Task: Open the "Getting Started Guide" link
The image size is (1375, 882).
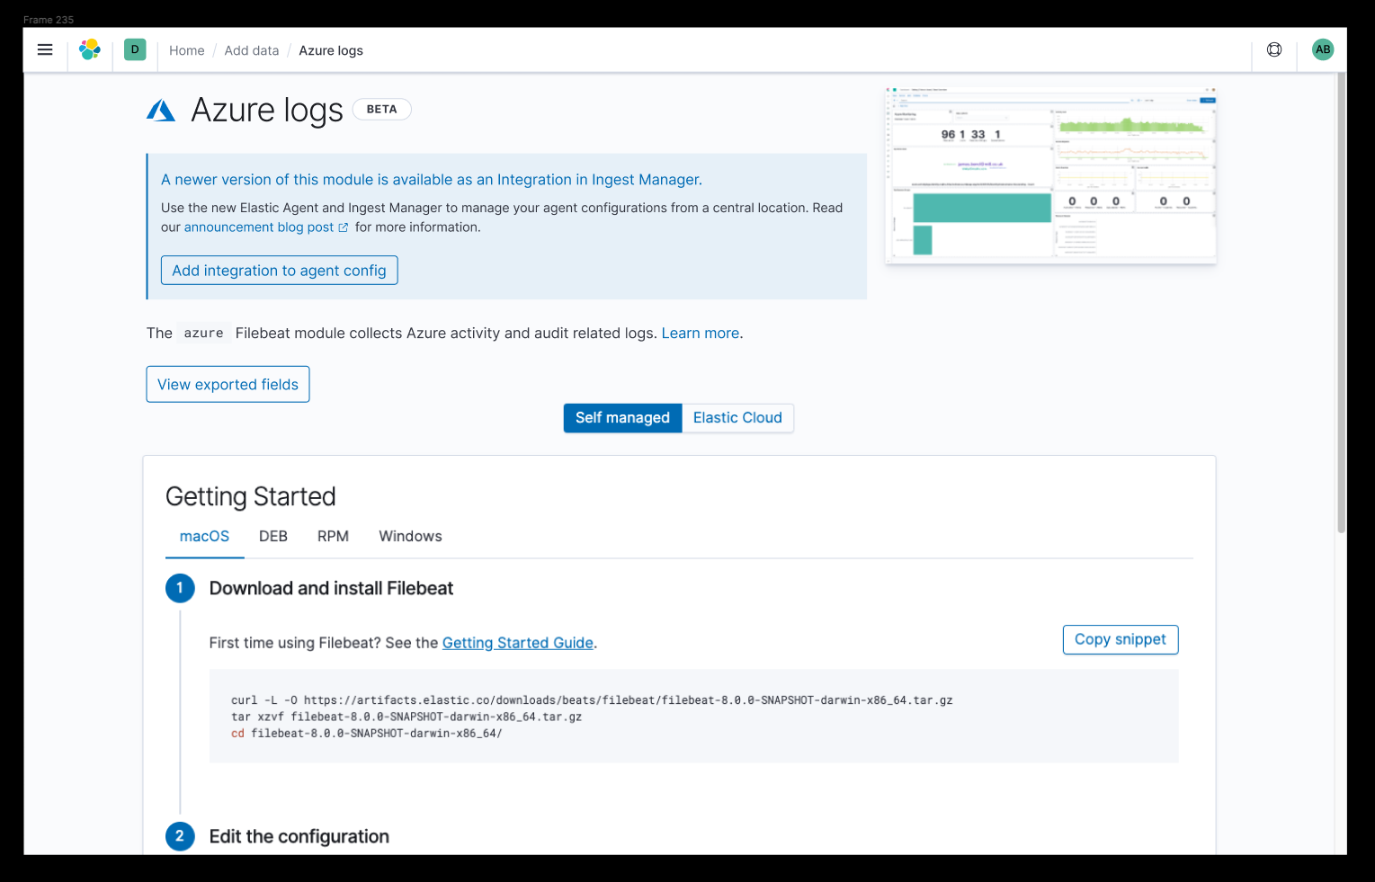Action: pyautogui.click(x=517, y=642)
